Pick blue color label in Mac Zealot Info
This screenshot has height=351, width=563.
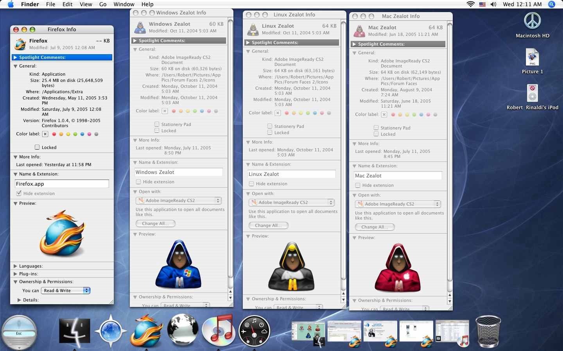click(x=421, y=115)
